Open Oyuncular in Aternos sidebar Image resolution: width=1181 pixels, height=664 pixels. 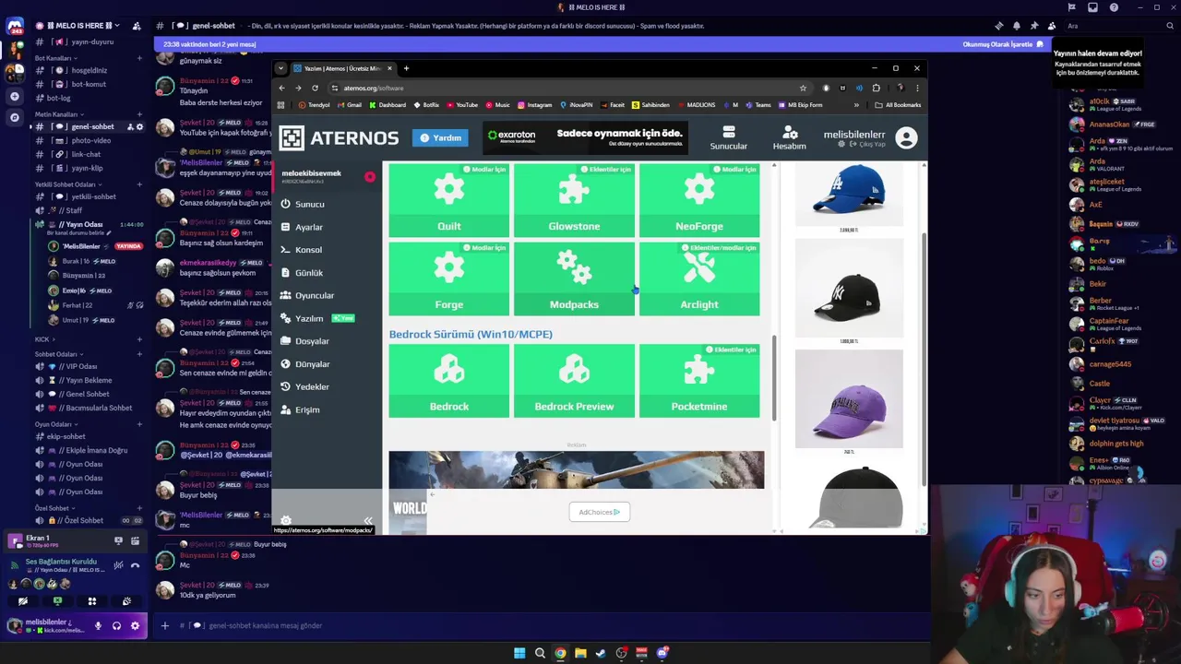[x=314, y=295]
